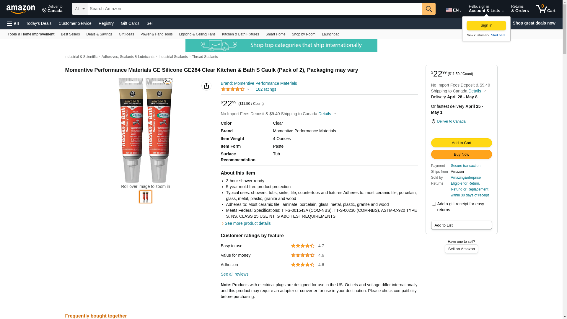
Task: Open the search category All dropdown
Action: tap(79, 9)
